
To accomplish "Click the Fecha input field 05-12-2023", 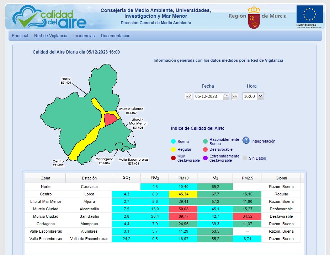I will pyautogui.click(x=208, y=96).
